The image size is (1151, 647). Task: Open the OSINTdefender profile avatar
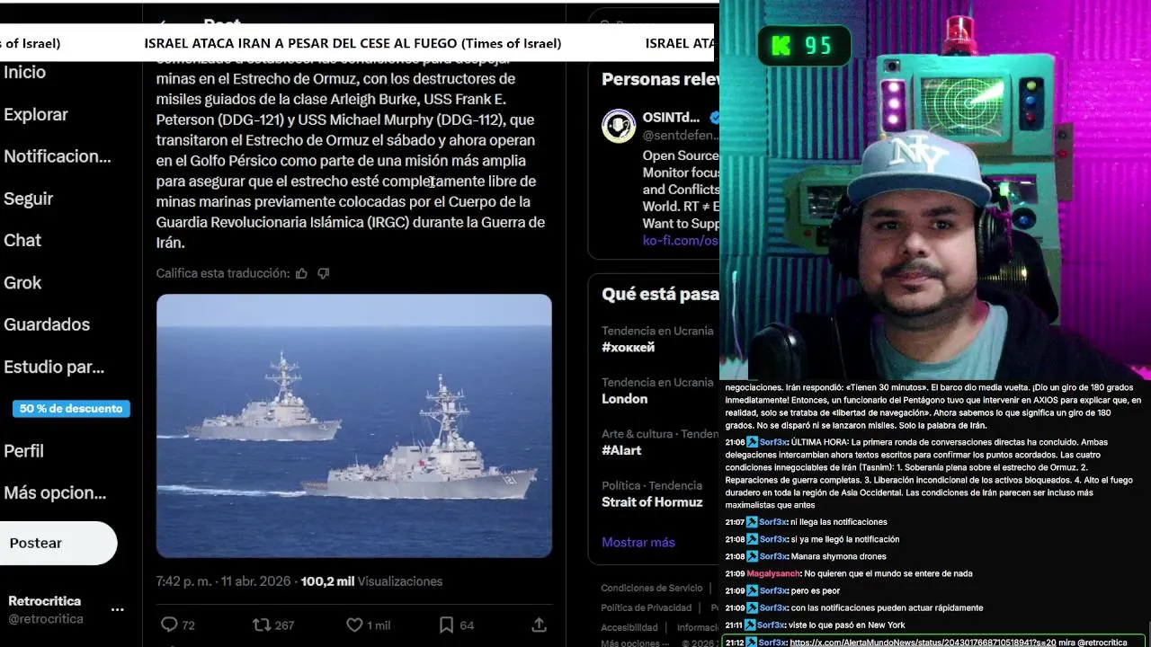pos(619,126)
